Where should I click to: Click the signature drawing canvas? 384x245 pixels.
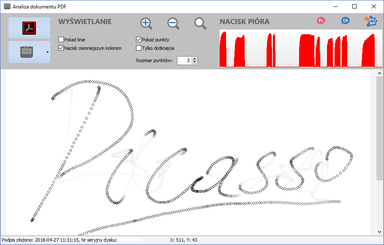click(188, 152)
